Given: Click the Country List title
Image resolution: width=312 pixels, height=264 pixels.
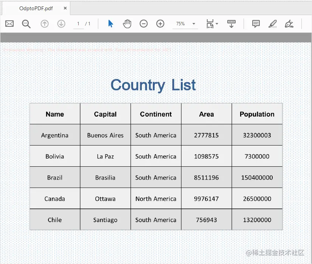Looking at the screenshot, I should [153, 85].
